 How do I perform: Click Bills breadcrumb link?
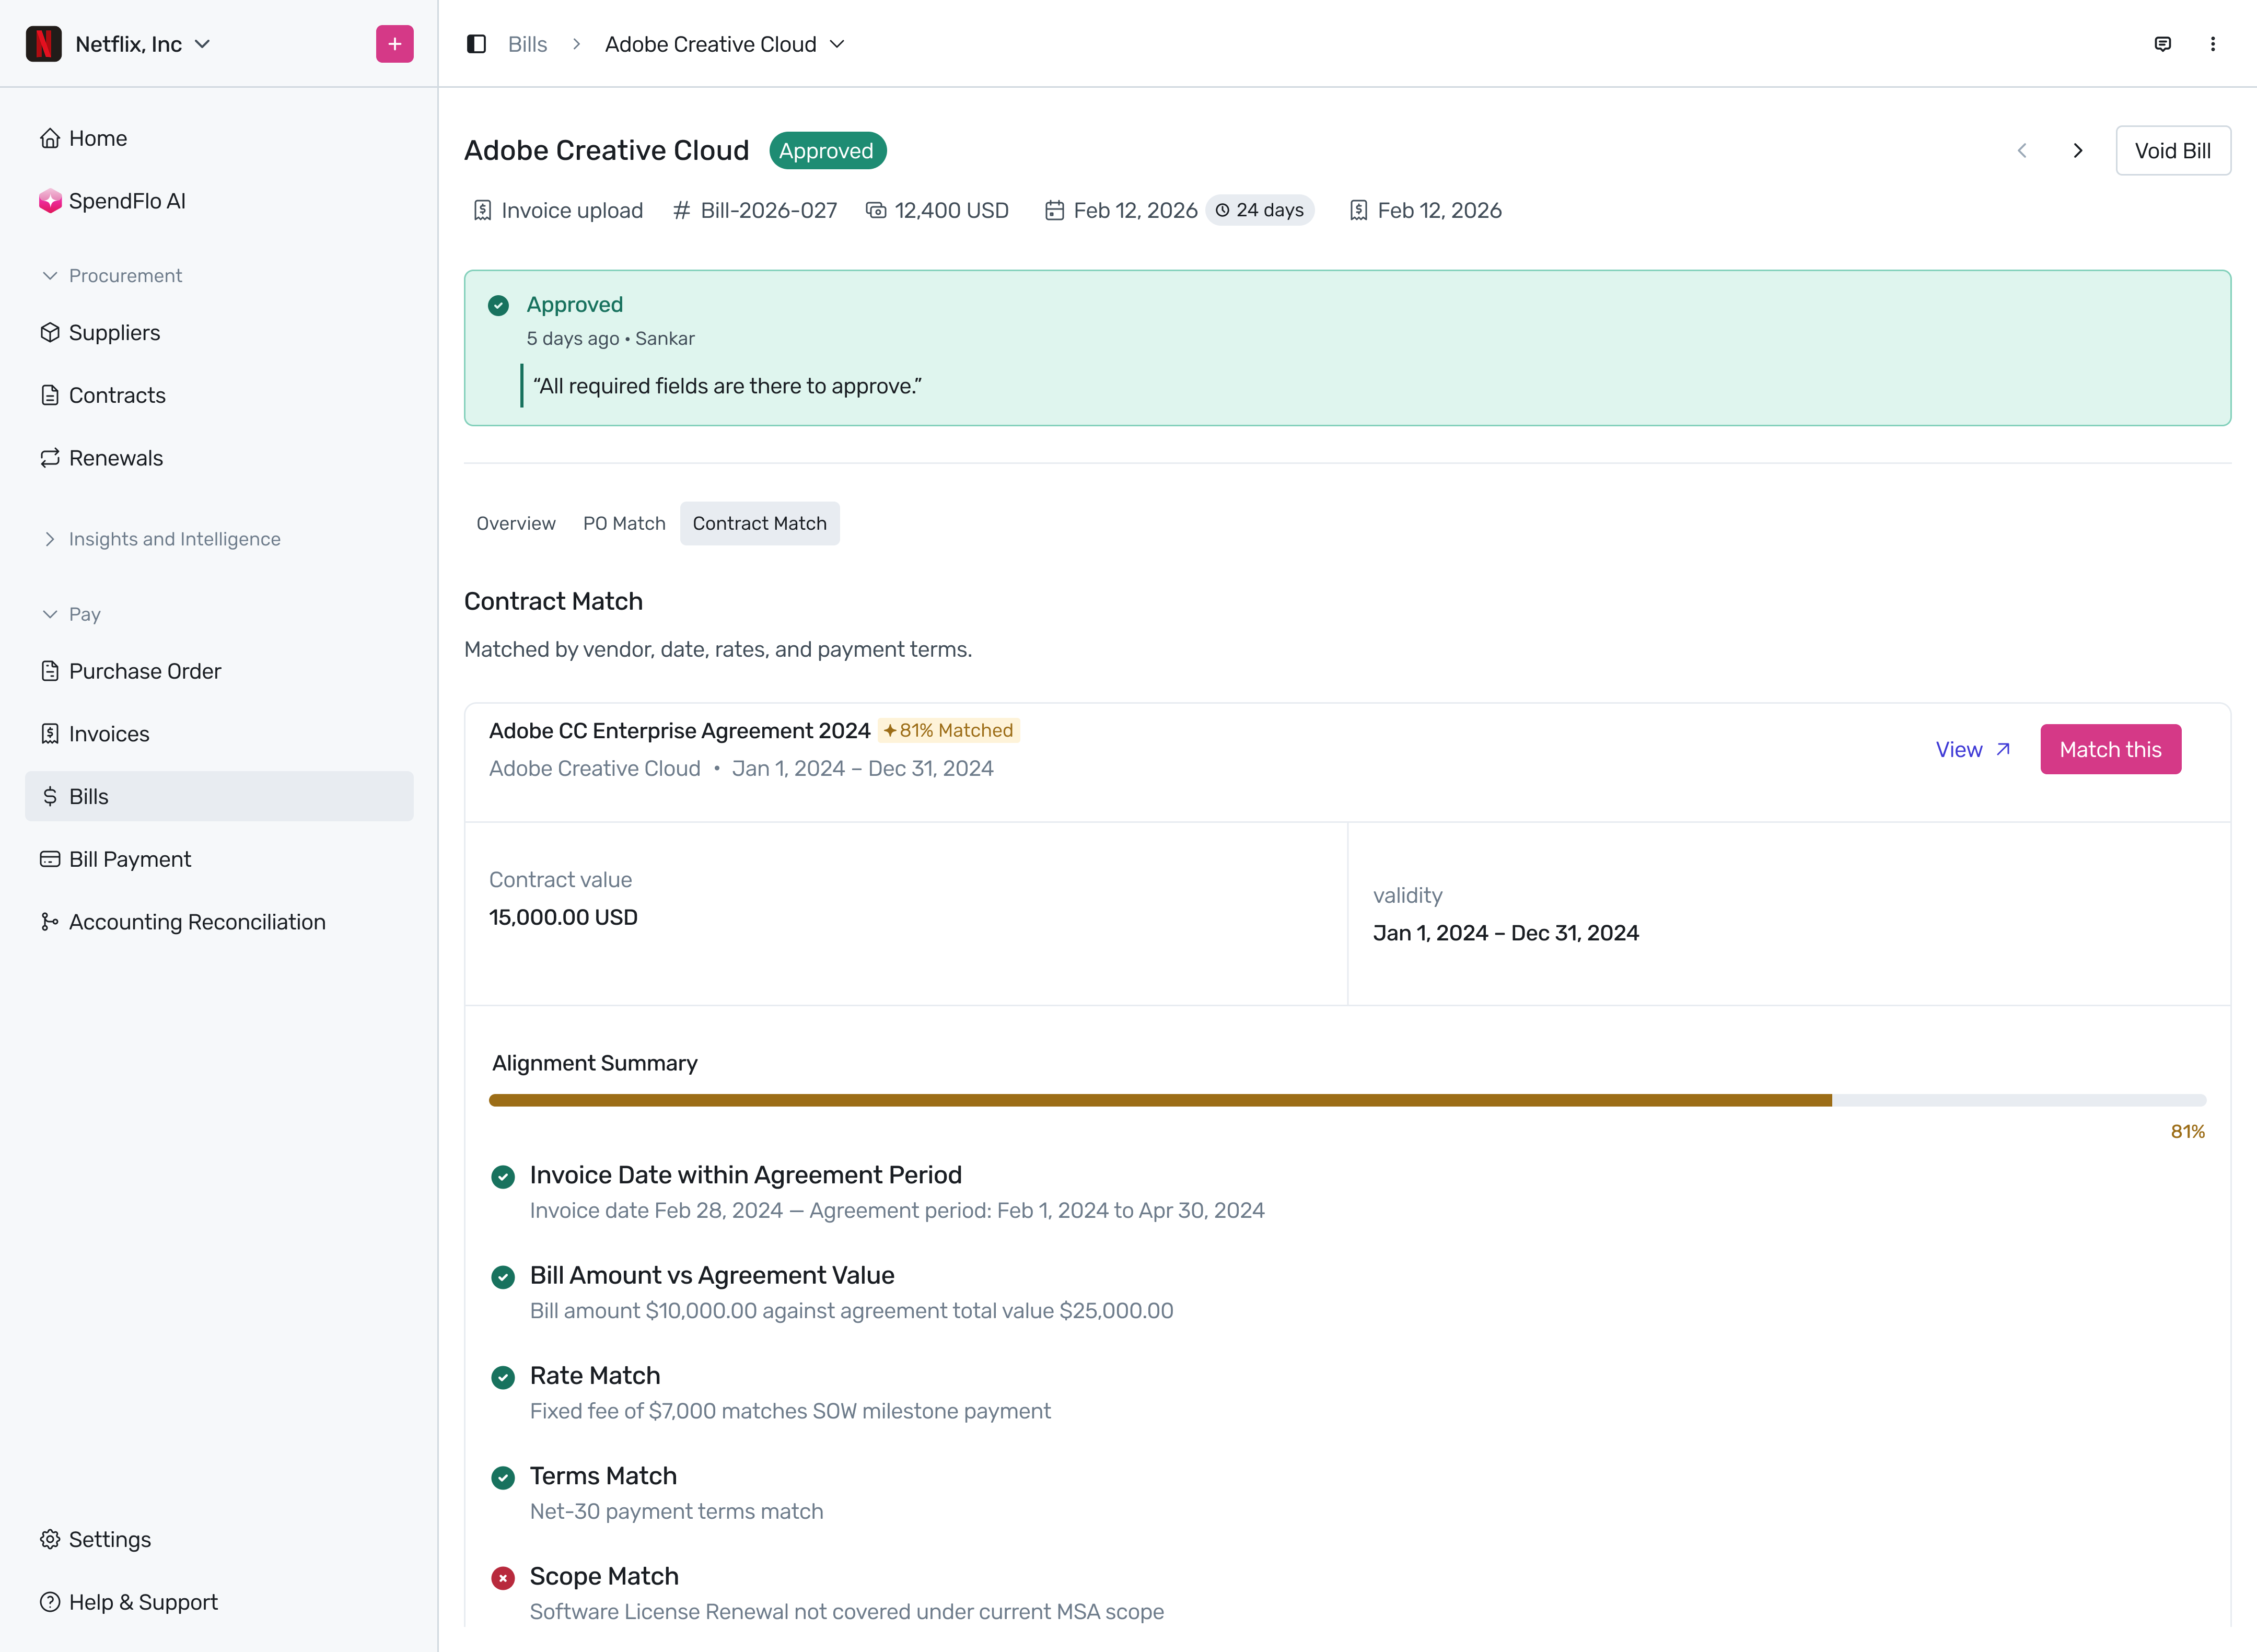(527, 44)
